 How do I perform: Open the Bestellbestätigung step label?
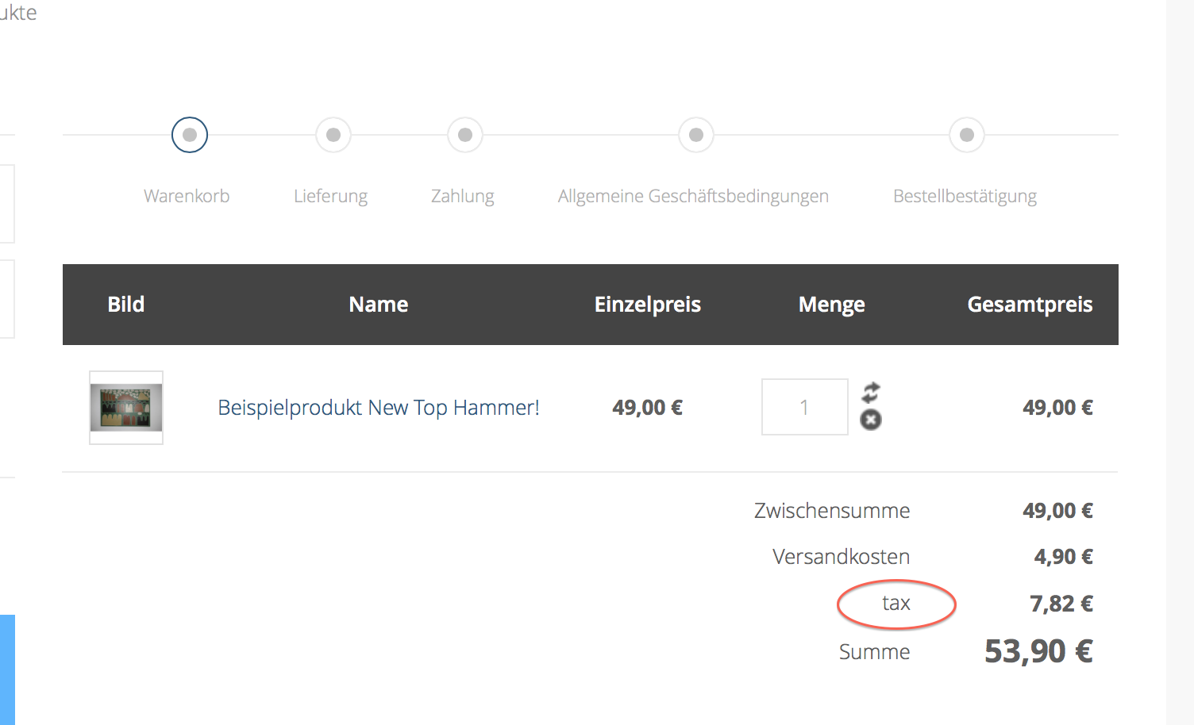(x=965, y=196)
